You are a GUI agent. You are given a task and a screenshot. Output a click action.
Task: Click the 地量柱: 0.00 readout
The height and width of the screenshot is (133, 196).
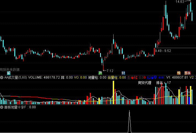(97, 77)
